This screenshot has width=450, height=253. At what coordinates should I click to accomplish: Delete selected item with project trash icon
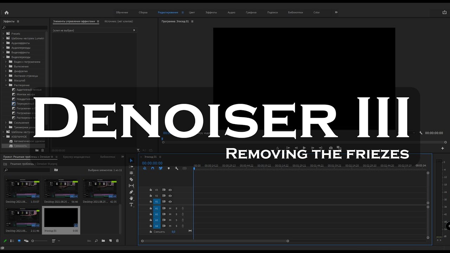pyautogui.click(x=117, y=241)
